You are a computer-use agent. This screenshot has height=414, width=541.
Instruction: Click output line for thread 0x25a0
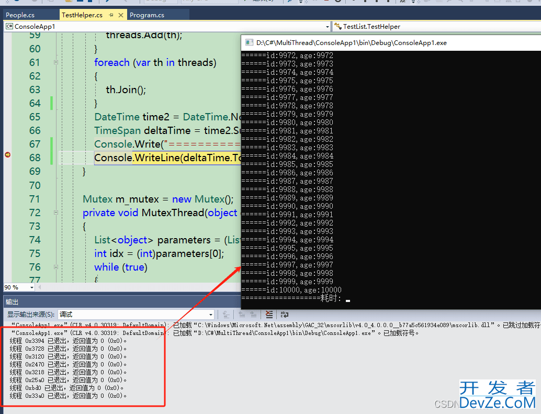click(x=69, y=380)
